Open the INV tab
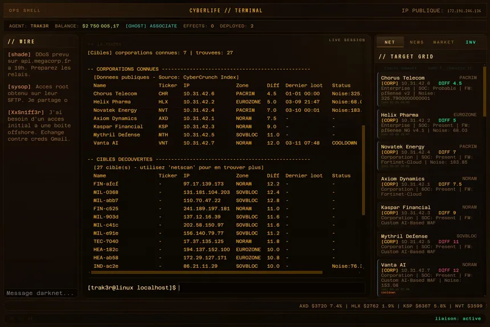The width and height of the screenshot is (490, 327). pyautogui.click(x=471, y=42)
